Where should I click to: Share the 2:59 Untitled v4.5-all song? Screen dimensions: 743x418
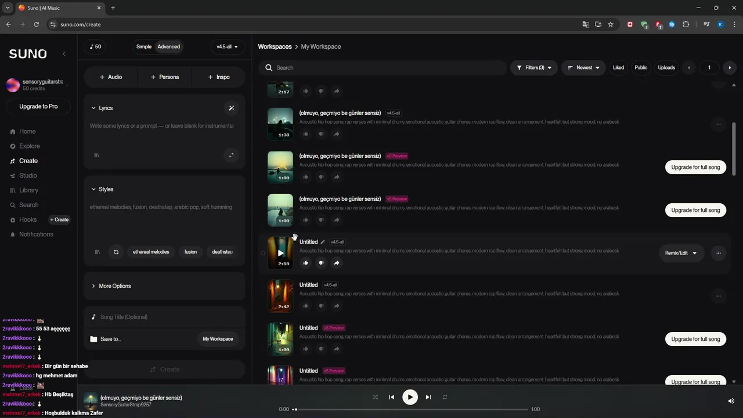[x=337, y=263]
